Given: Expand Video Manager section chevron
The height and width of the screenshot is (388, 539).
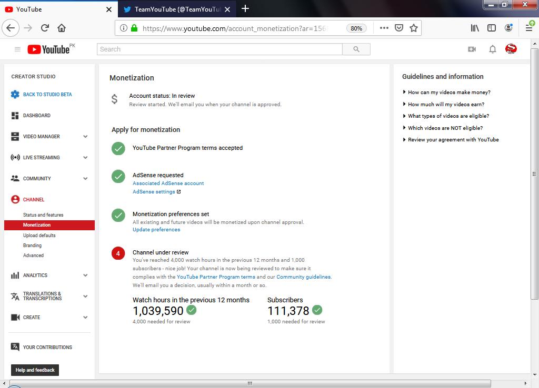Looking at the screenshot, I should (x=85, y=136).
